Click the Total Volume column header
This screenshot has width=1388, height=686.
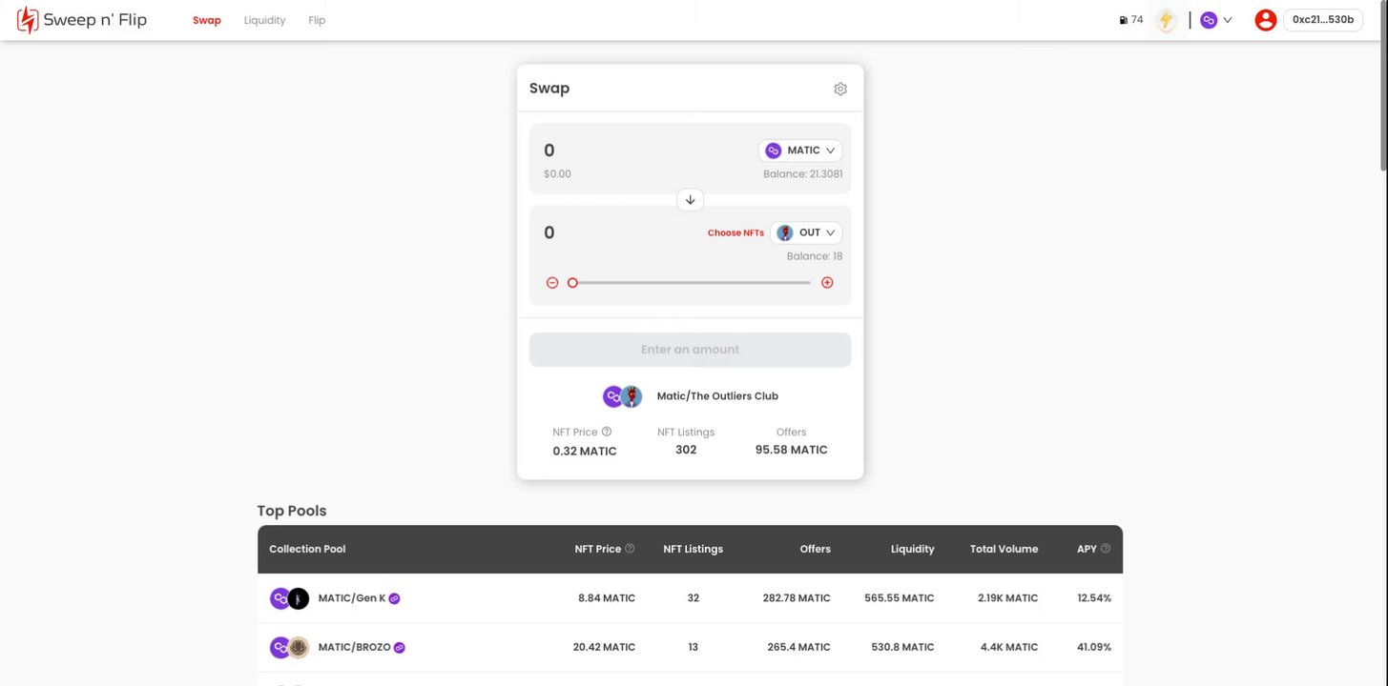pos(1004,549)
